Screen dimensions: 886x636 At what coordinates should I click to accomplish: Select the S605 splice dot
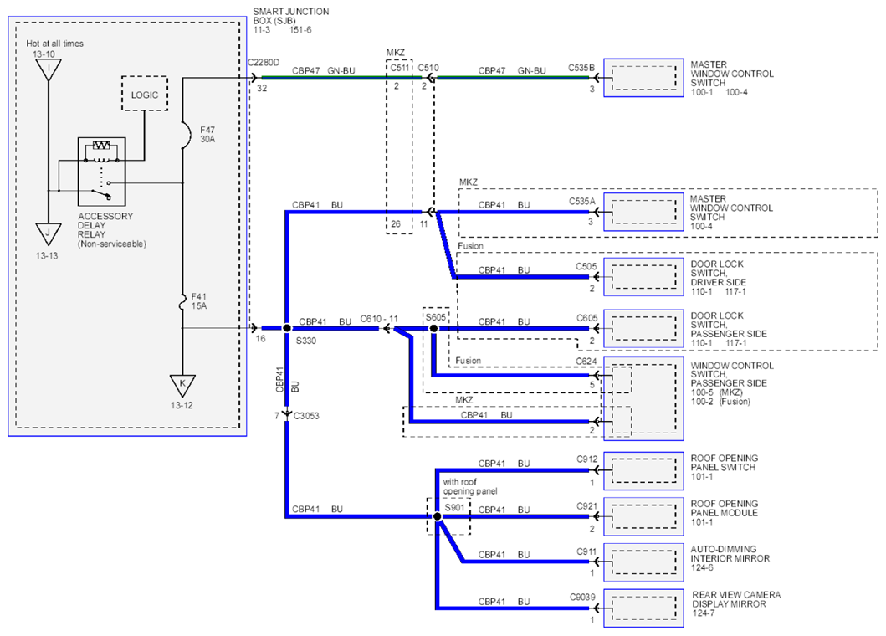pyautogui.click(x=434, y=328)
